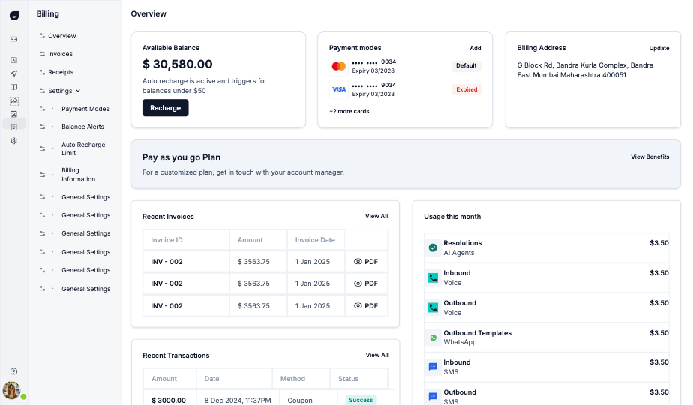
Task: Click the Resolutions AI Agents label
Action: [462, 247]
